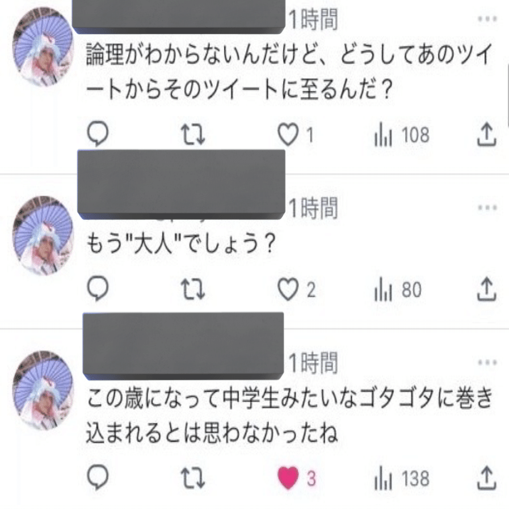Open more options for the last tweet

(x=487, y=362)
